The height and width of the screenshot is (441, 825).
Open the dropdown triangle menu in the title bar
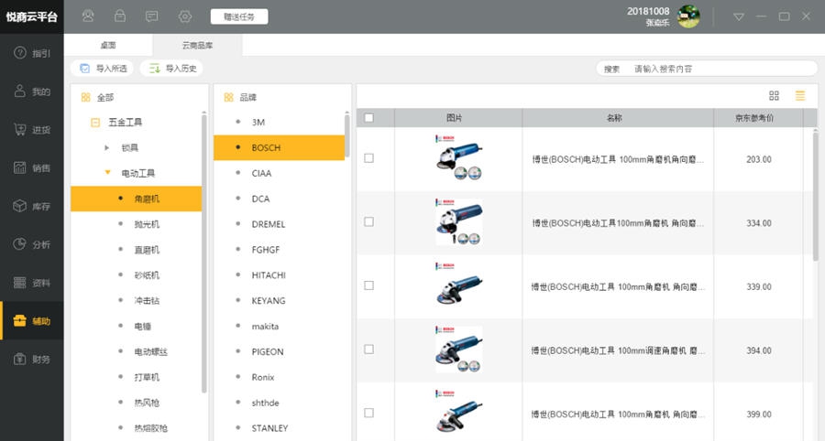coord(739,16)
